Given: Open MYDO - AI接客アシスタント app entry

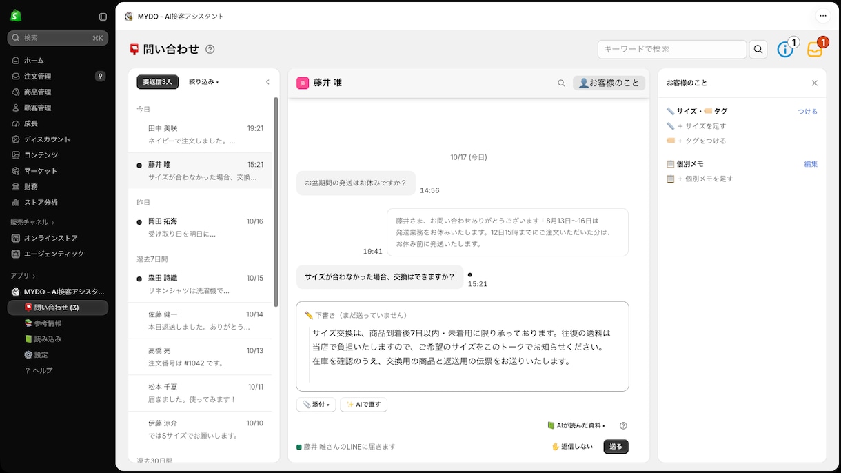Looking at the screenshot, I should [x=57, y=292].
